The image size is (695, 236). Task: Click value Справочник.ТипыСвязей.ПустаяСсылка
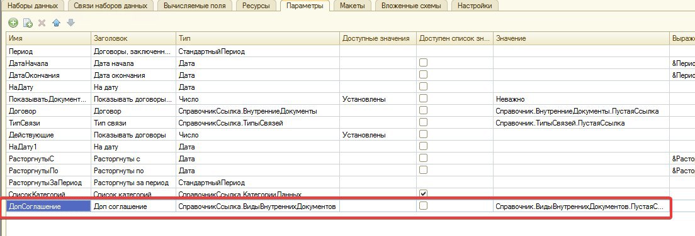[x=582, y=123]
